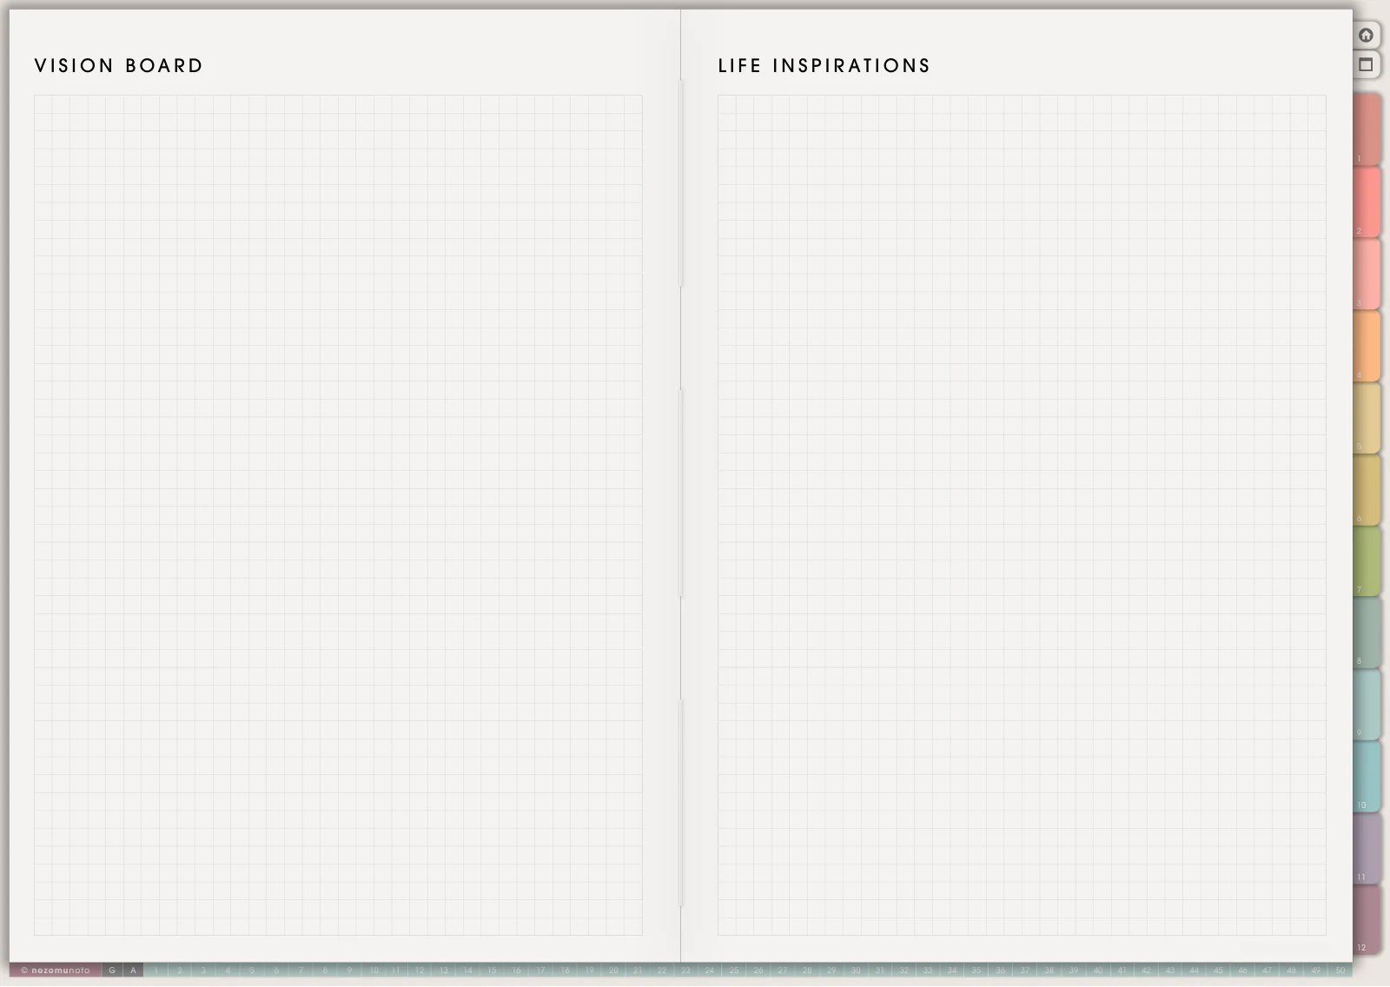Go to side tab 5
This screenshot has width=1390, height=987.
[x=1367, y=418]
